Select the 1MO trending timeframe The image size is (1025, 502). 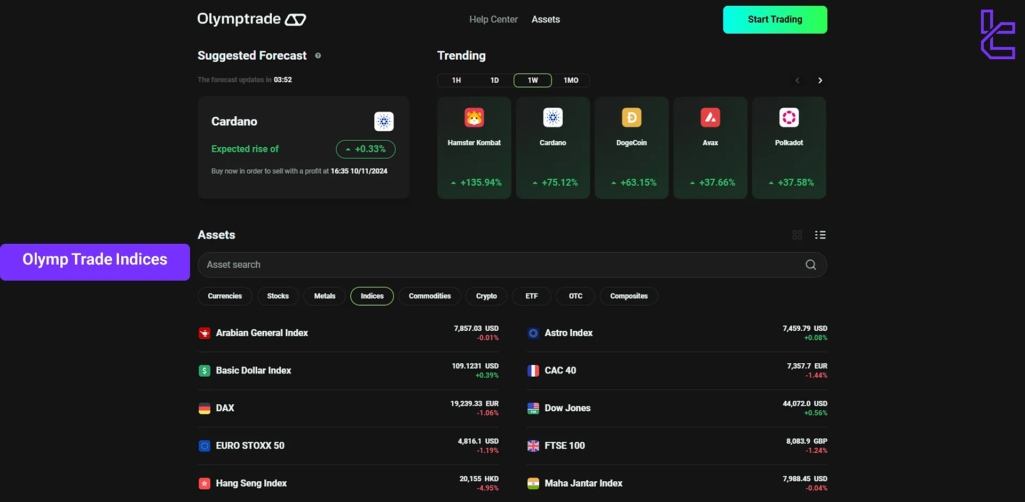click(x=571, y=81)
